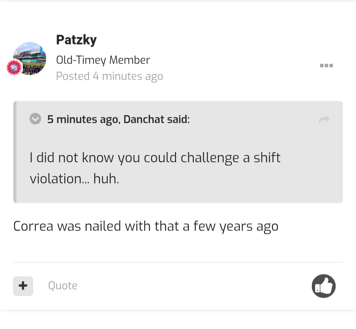The height and width of the screenshot is (329, 356).
Task: Click the red WS rank badge
Action: pyautogui.click(x=14, y=68)
